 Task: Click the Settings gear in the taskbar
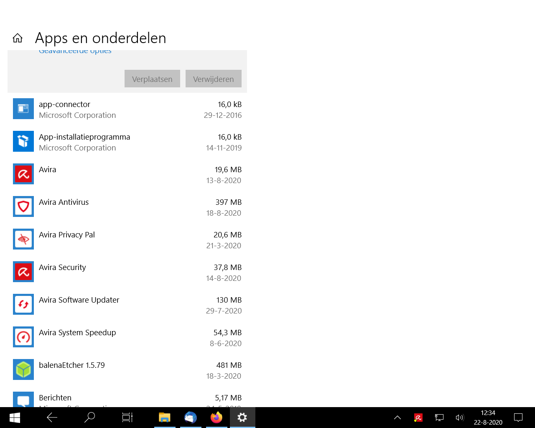[242, 418]
